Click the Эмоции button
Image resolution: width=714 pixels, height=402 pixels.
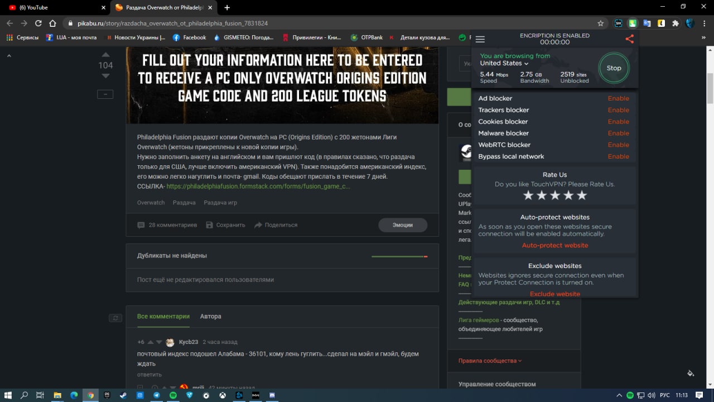coord(403,225)
